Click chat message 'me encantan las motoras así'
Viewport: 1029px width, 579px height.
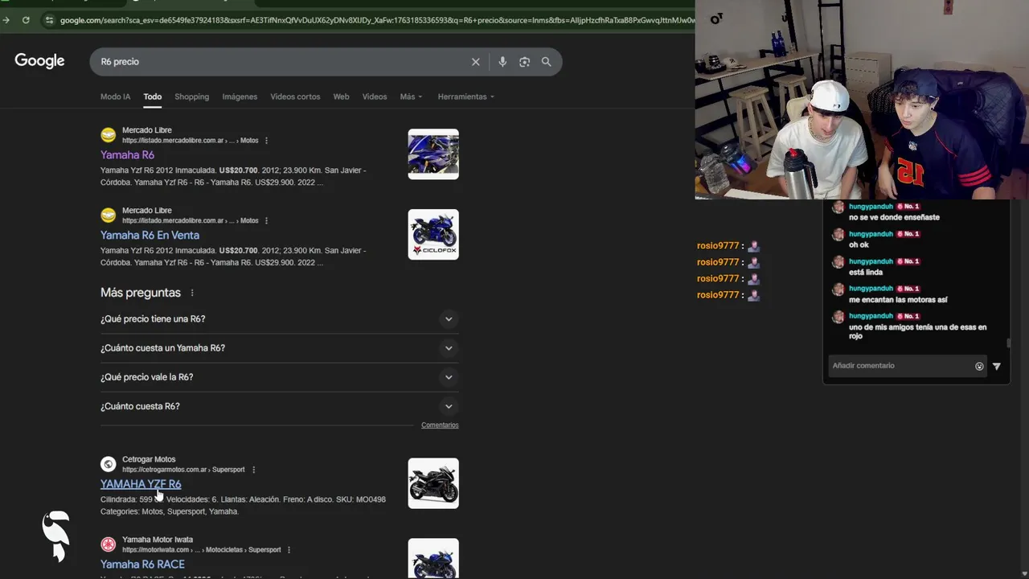(x=898, y=300)
